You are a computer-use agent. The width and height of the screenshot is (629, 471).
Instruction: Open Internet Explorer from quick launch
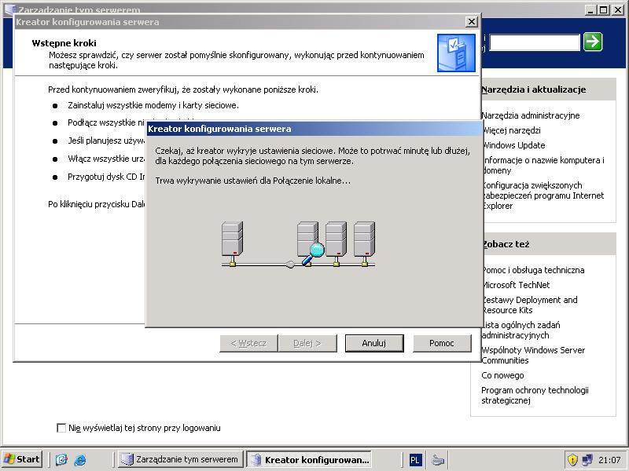click(80, 459)
